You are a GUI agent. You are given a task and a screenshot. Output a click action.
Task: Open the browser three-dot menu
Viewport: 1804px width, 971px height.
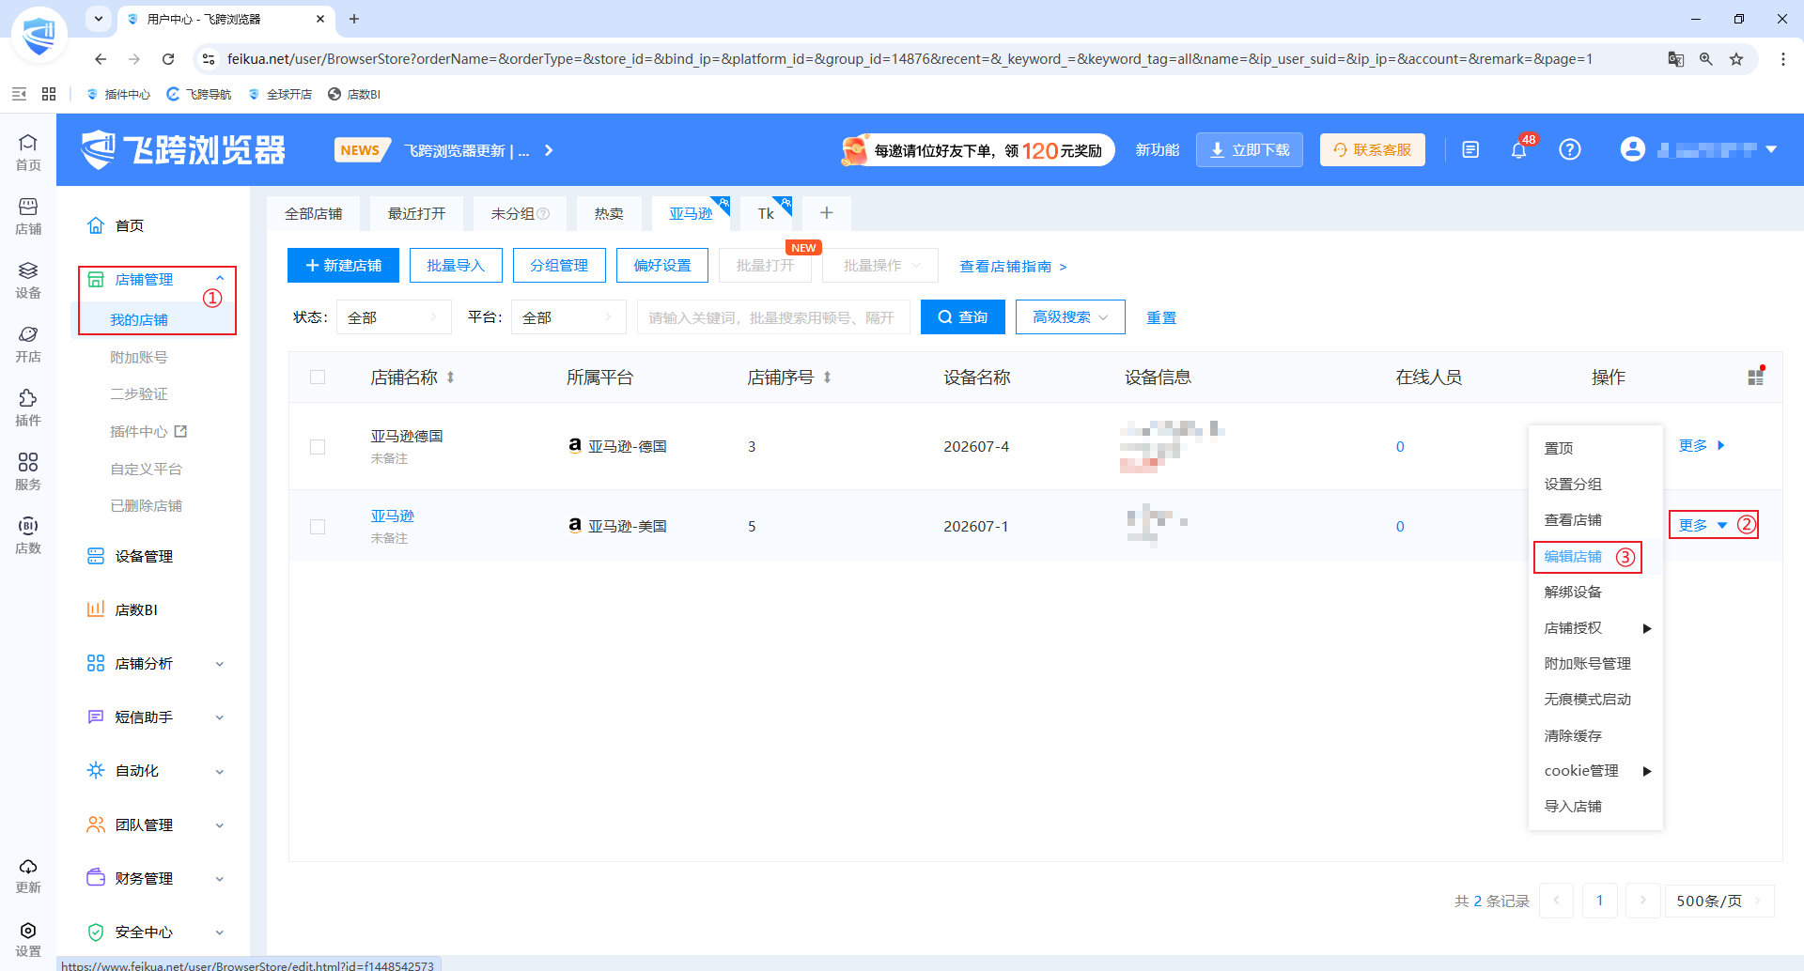1783,59
